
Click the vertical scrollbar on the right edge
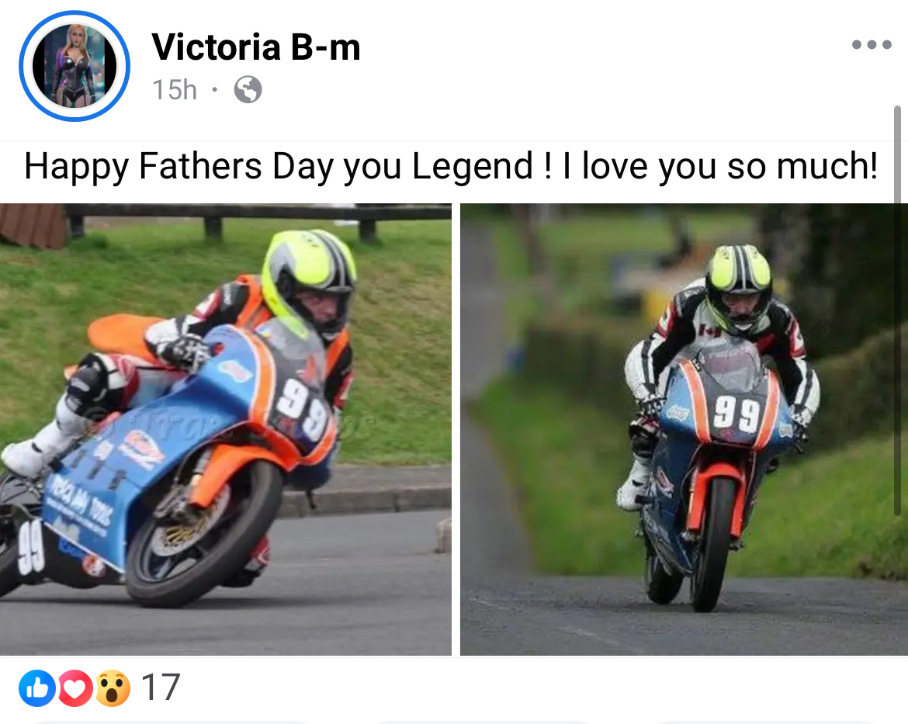tap(897, 310)
